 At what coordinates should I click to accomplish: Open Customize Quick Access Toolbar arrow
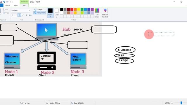[10, 2]
